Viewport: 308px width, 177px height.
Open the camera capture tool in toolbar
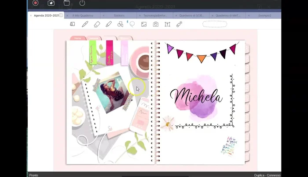click(156, 24)
